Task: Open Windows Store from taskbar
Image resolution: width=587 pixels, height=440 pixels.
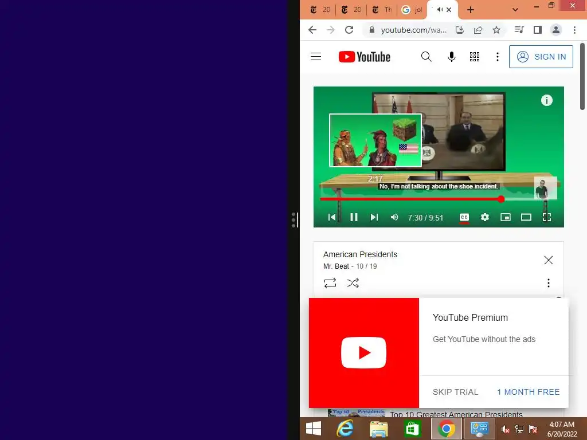Action: coord(412,429)
